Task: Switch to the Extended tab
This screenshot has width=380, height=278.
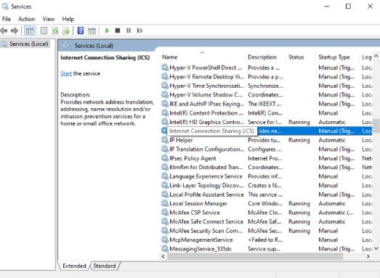Action: pyautogui.click(x=74, y=266)
